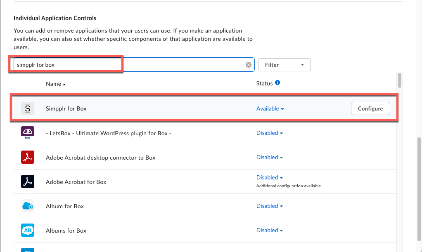Change the Album for Box status
This screenshot has height=252, width=422.
270,206
